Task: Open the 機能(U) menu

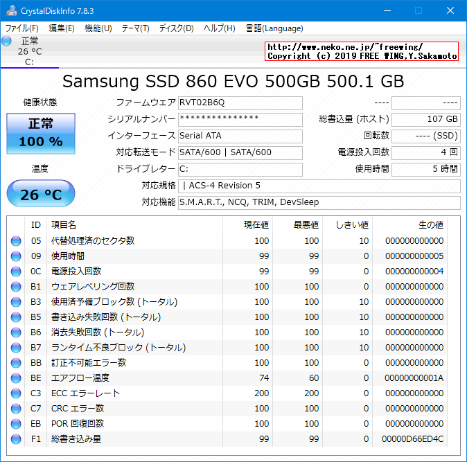Action: pos(98,28)
